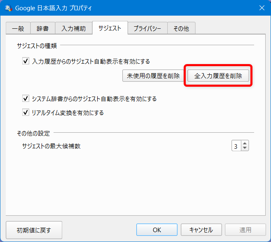This screenshot has width=271, height=242.
Task: Go to the プライバシー tab
Action: 147,28
